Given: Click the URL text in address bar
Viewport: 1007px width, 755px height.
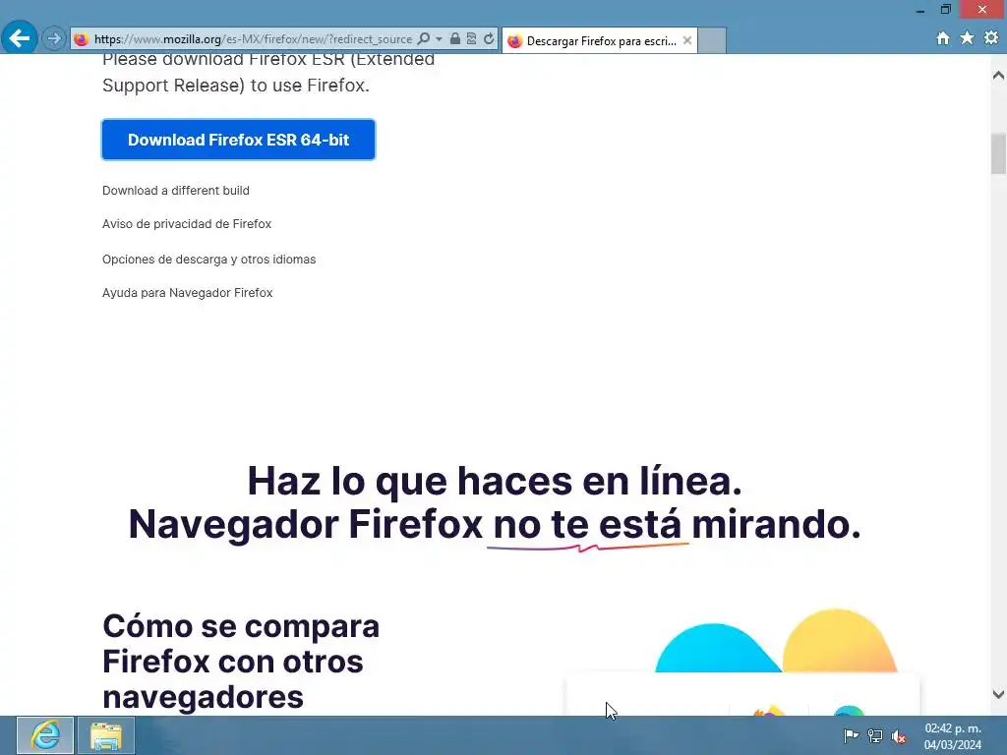Looking at the screenshot, I should tap(253, 39).
